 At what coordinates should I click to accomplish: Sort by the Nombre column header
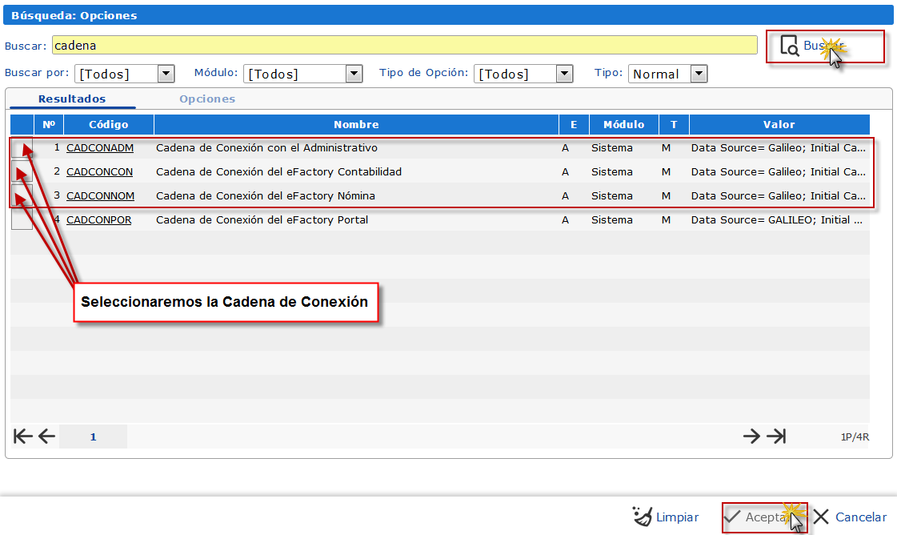[x=356, y=124]
